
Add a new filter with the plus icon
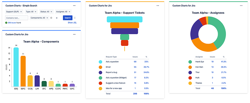pos(56,18)
